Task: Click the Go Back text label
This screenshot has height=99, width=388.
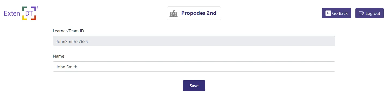Action: (x=340, y=13)
